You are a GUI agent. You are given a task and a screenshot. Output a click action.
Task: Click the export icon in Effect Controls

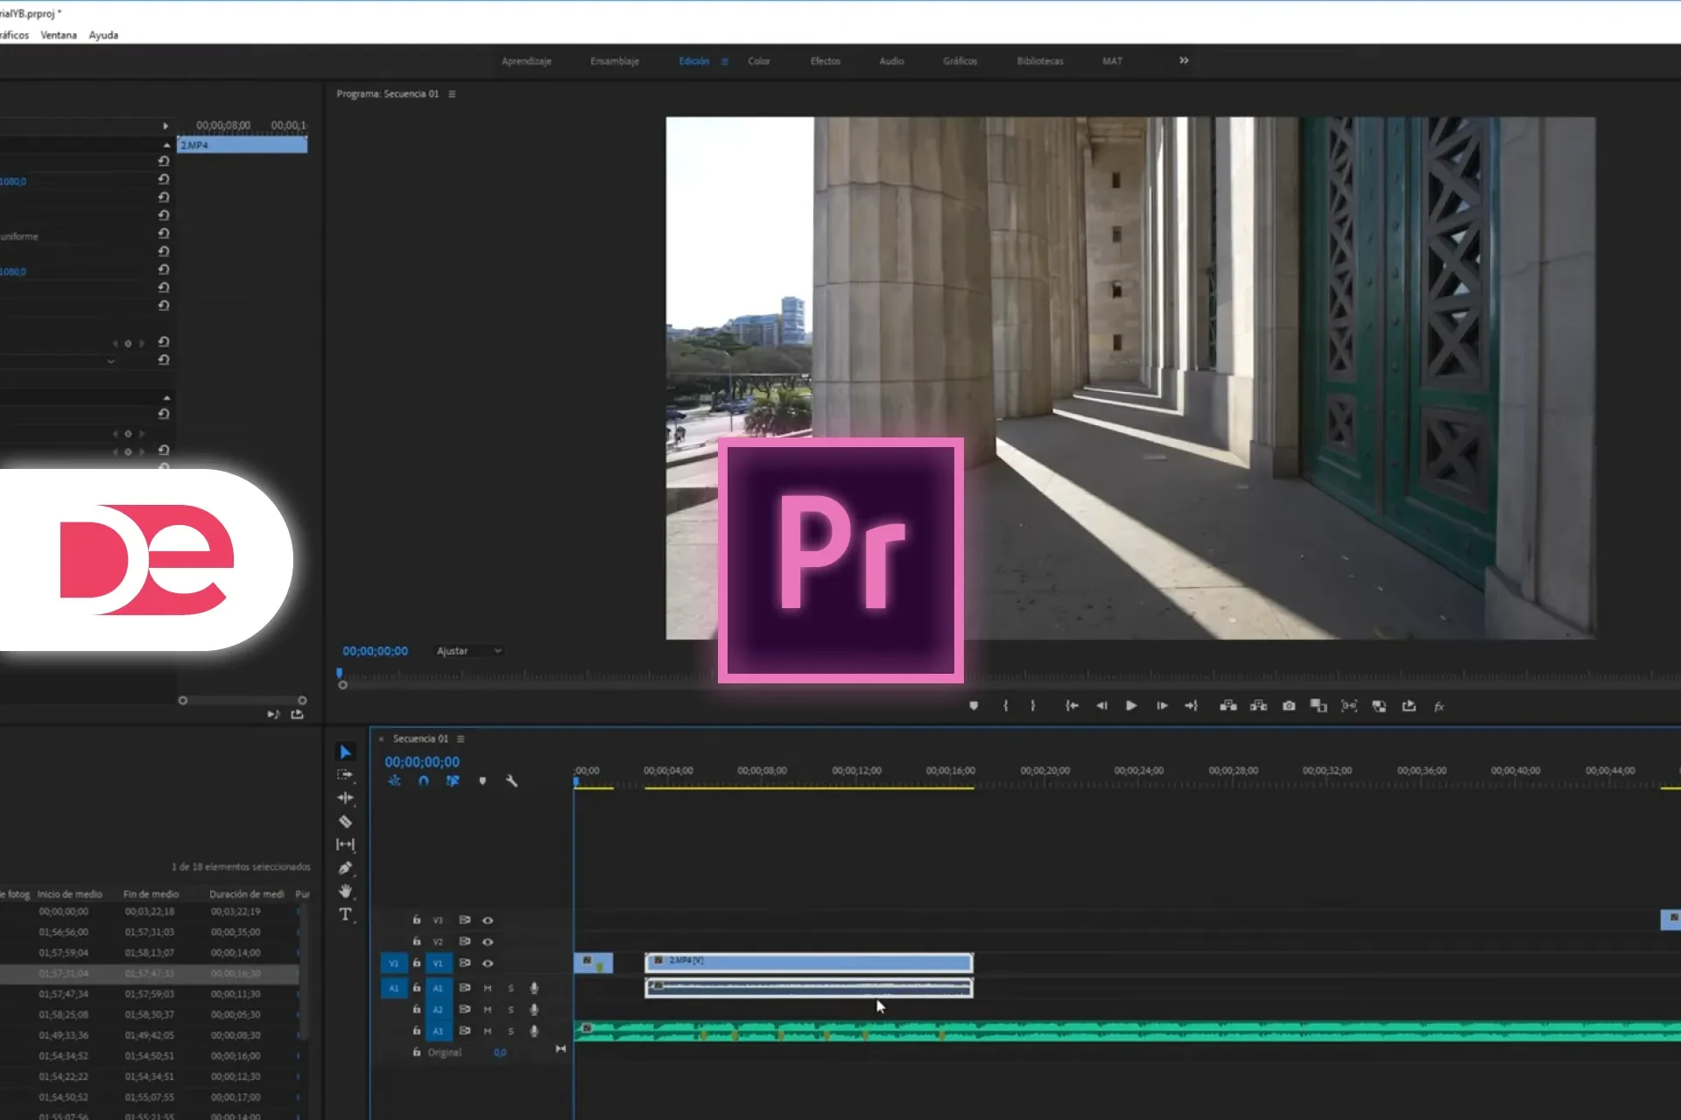pos(298,714)
